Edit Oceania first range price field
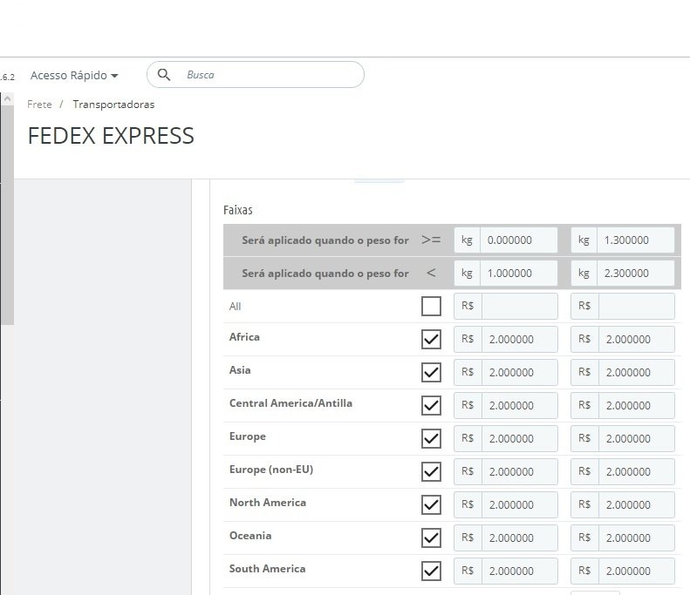The height and width of the screenshot is (595, 690). click(520, 538)
